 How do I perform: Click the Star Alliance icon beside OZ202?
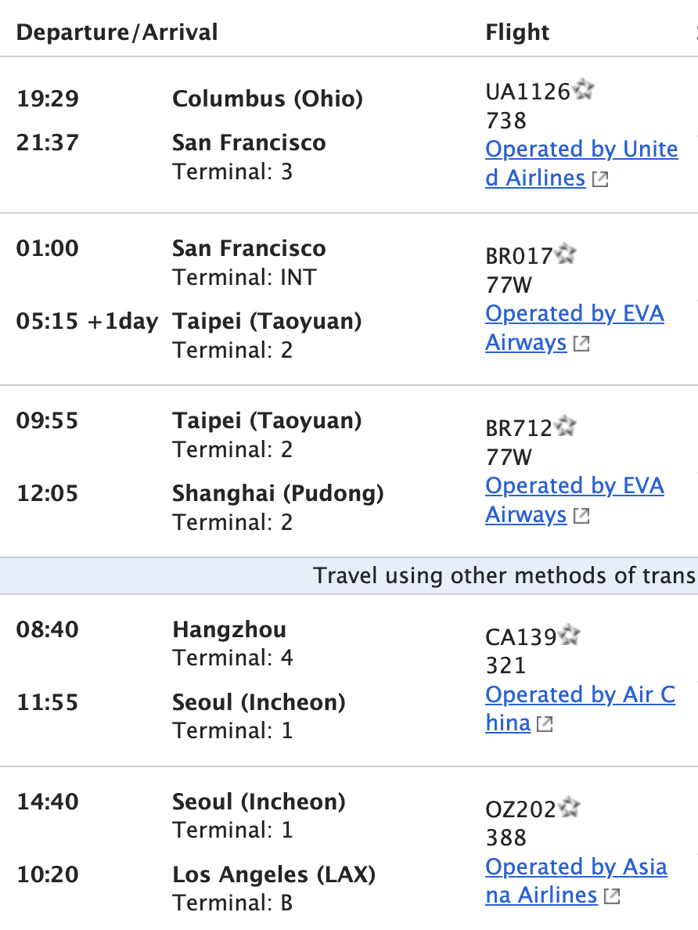[x=570, y=806]
